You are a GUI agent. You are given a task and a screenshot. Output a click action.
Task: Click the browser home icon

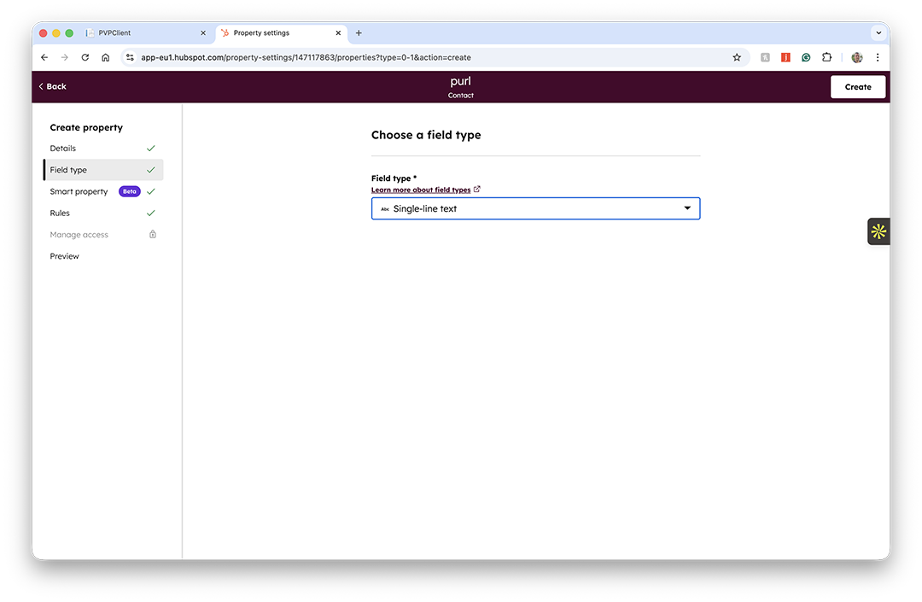(x=106, y=57)
